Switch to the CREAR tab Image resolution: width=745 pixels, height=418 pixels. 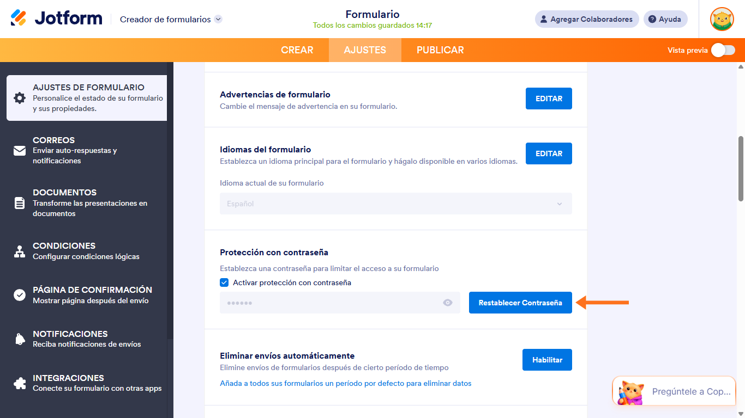[x=298, y=50]
